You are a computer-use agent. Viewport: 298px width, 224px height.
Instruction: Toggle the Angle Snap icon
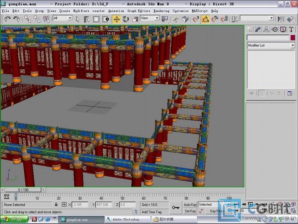tap(205, 19)
